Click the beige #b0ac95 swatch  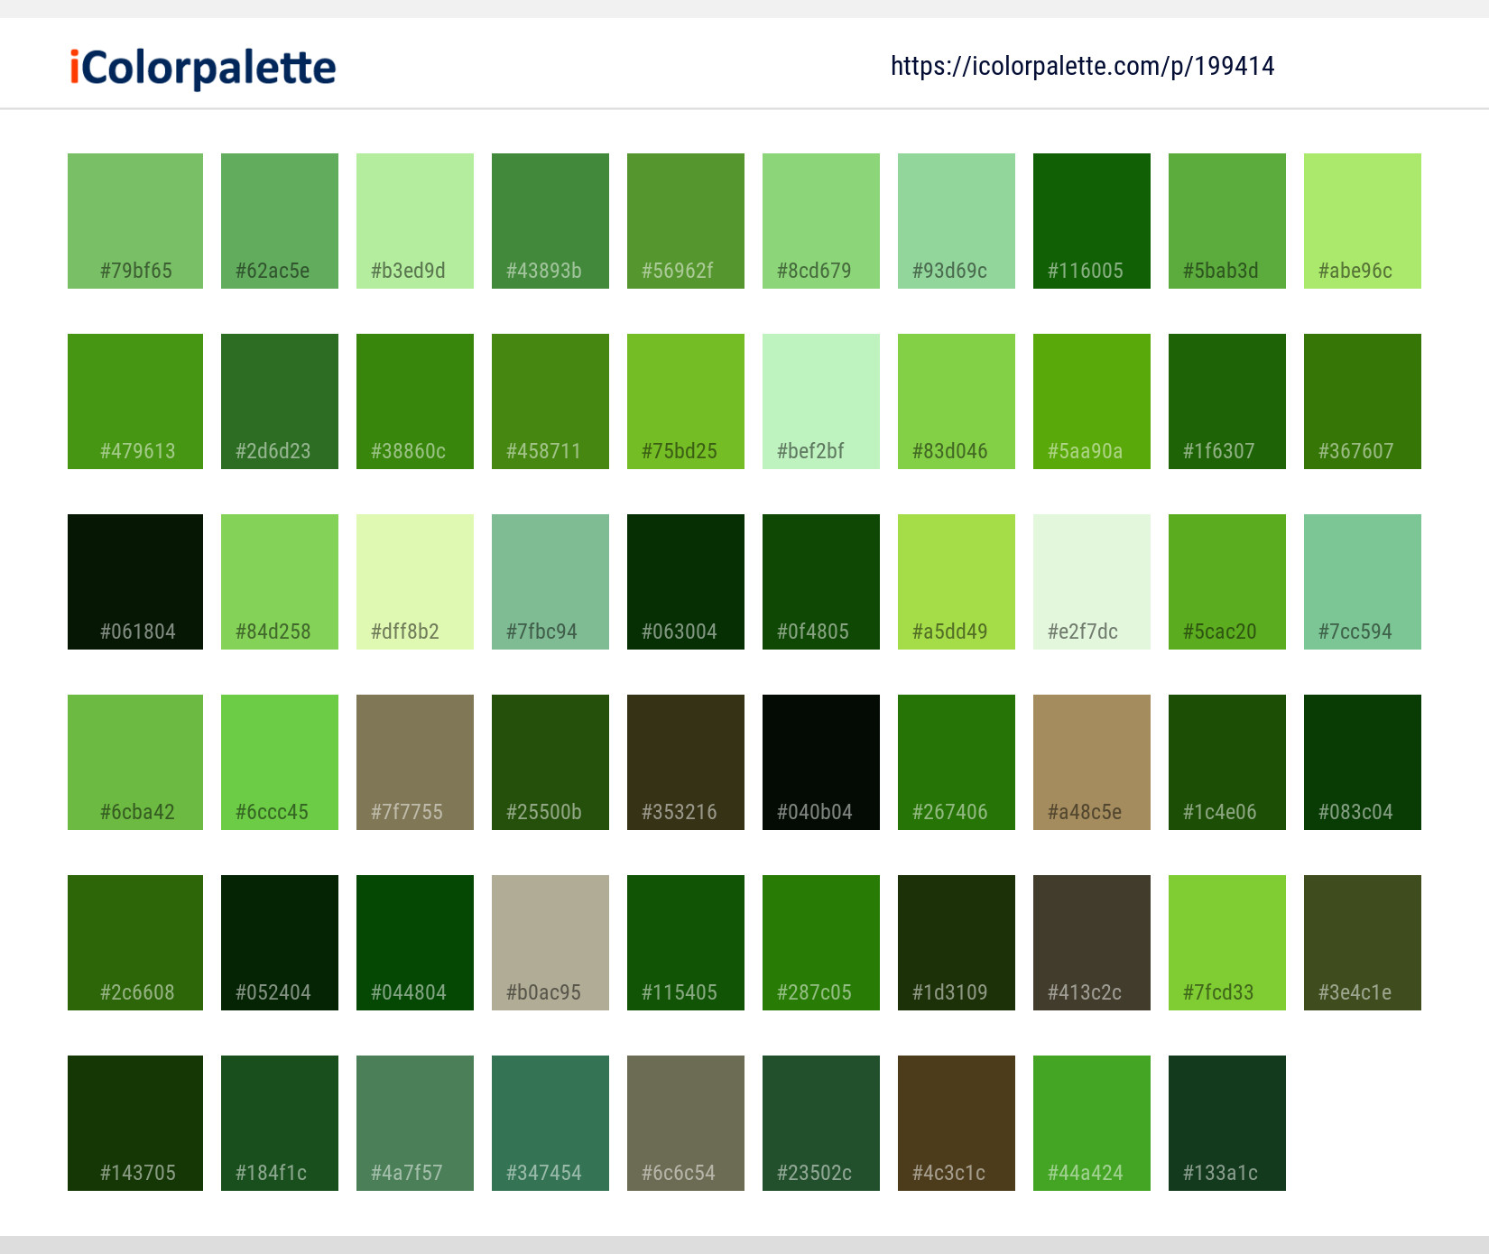pos(550,943)
